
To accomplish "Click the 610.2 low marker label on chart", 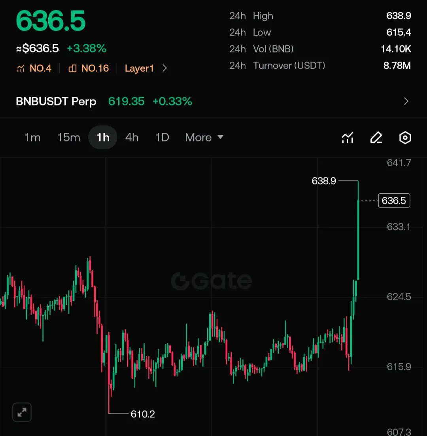I will 143,414.
